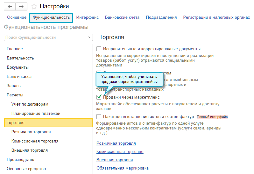Click the Торговля section heading
This screenshot has width=254, height=174.
(x=112, y=37)
